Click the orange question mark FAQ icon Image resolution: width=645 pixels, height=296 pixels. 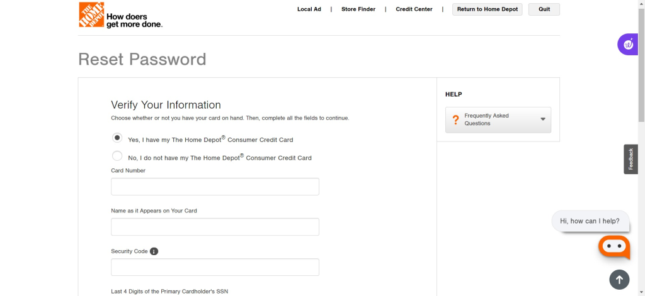pos(455,120)
